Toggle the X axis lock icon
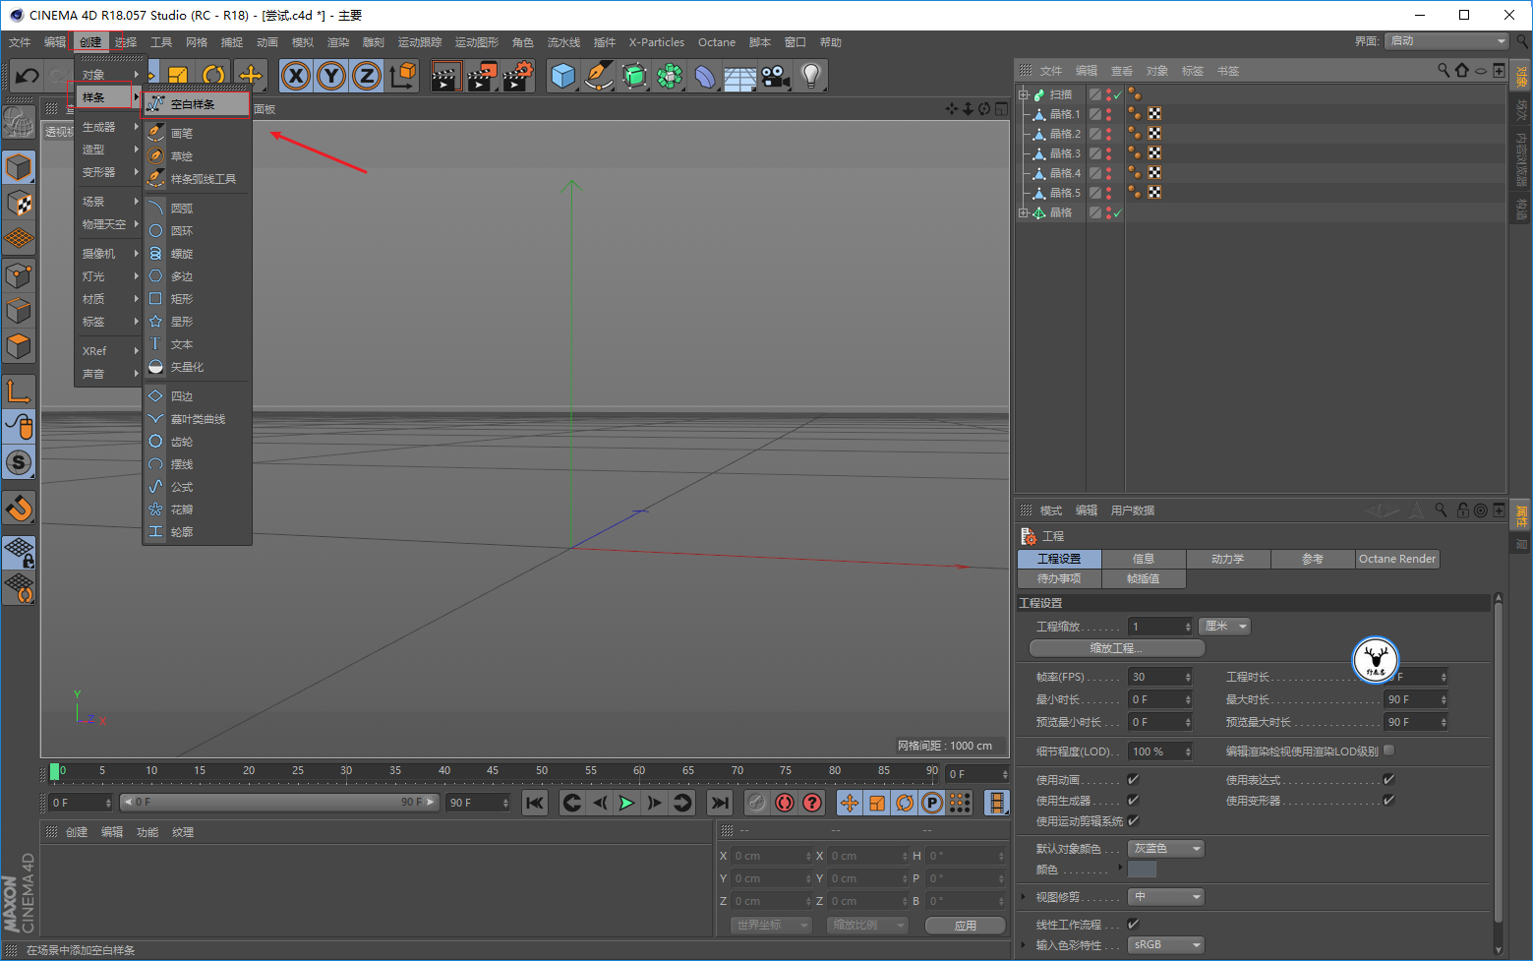The width and height of the screenshot is (1533, 961). [x=296, y=76]
